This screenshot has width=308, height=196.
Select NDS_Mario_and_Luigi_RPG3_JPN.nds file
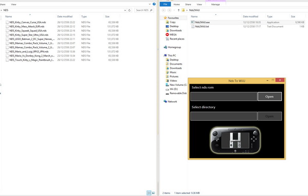[x=29, y=51]
